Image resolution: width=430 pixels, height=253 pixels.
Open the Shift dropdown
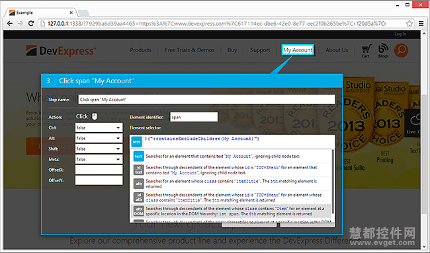(99, 149)
